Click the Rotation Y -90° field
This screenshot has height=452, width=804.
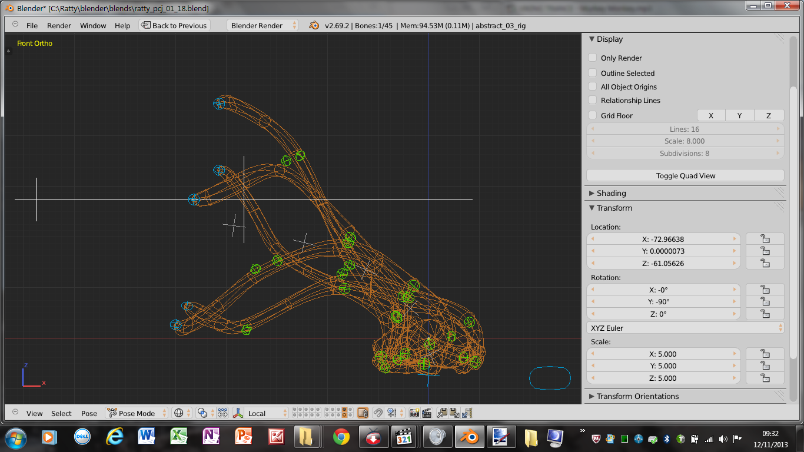coord(663,301)
